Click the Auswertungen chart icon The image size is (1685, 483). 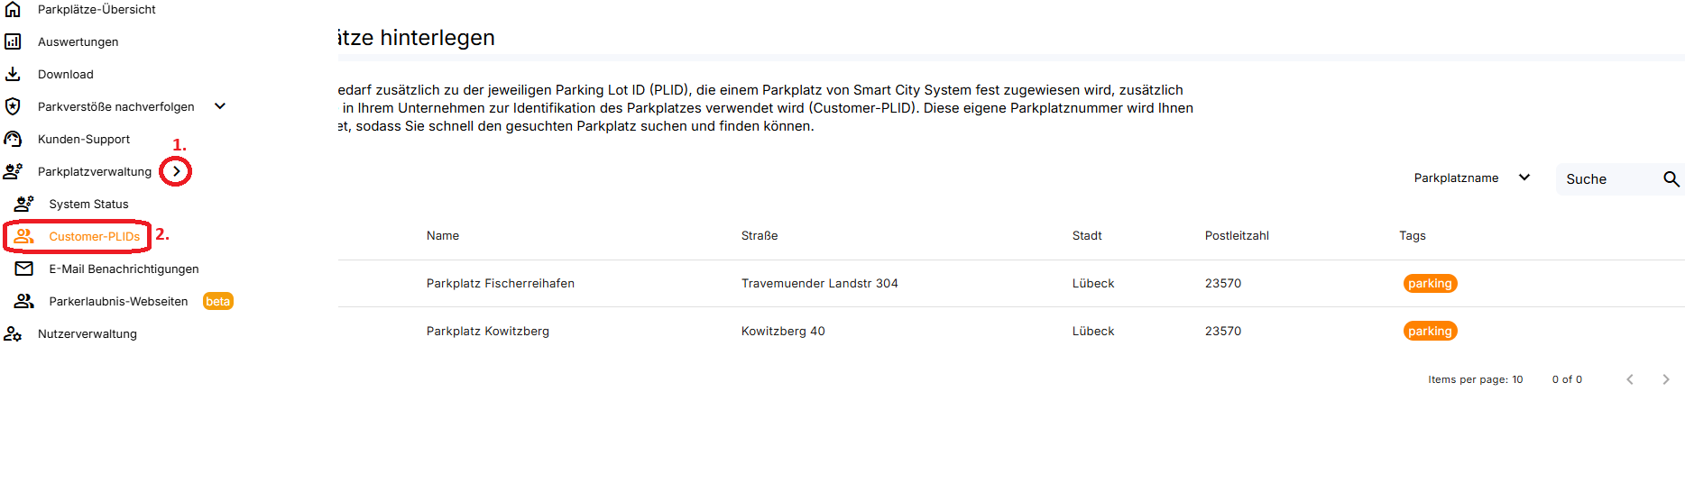click(x=13, y=41)
